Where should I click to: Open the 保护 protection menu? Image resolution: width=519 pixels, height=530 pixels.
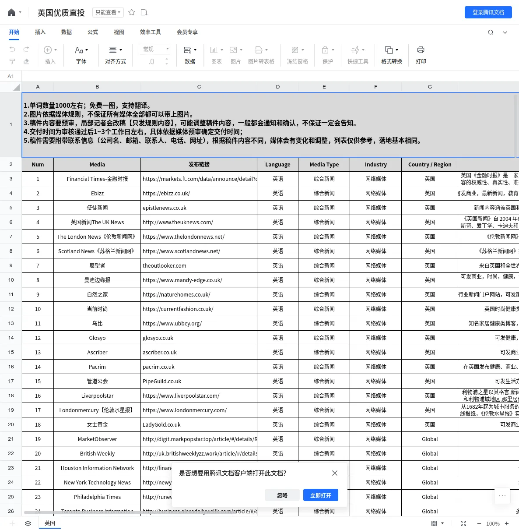[328, 55]
